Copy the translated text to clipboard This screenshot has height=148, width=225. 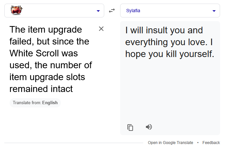(130, 128)
